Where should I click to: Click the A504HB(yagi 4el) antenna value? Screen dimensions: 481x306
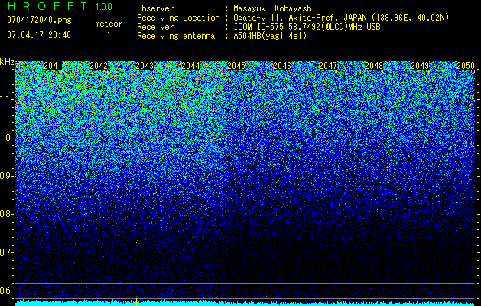[270, 36]
